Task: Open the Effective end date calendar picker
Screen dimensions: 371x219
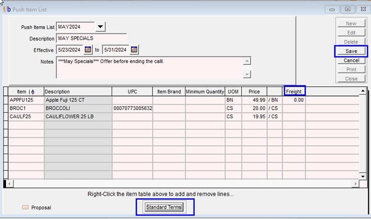Action: pos(134,50)
